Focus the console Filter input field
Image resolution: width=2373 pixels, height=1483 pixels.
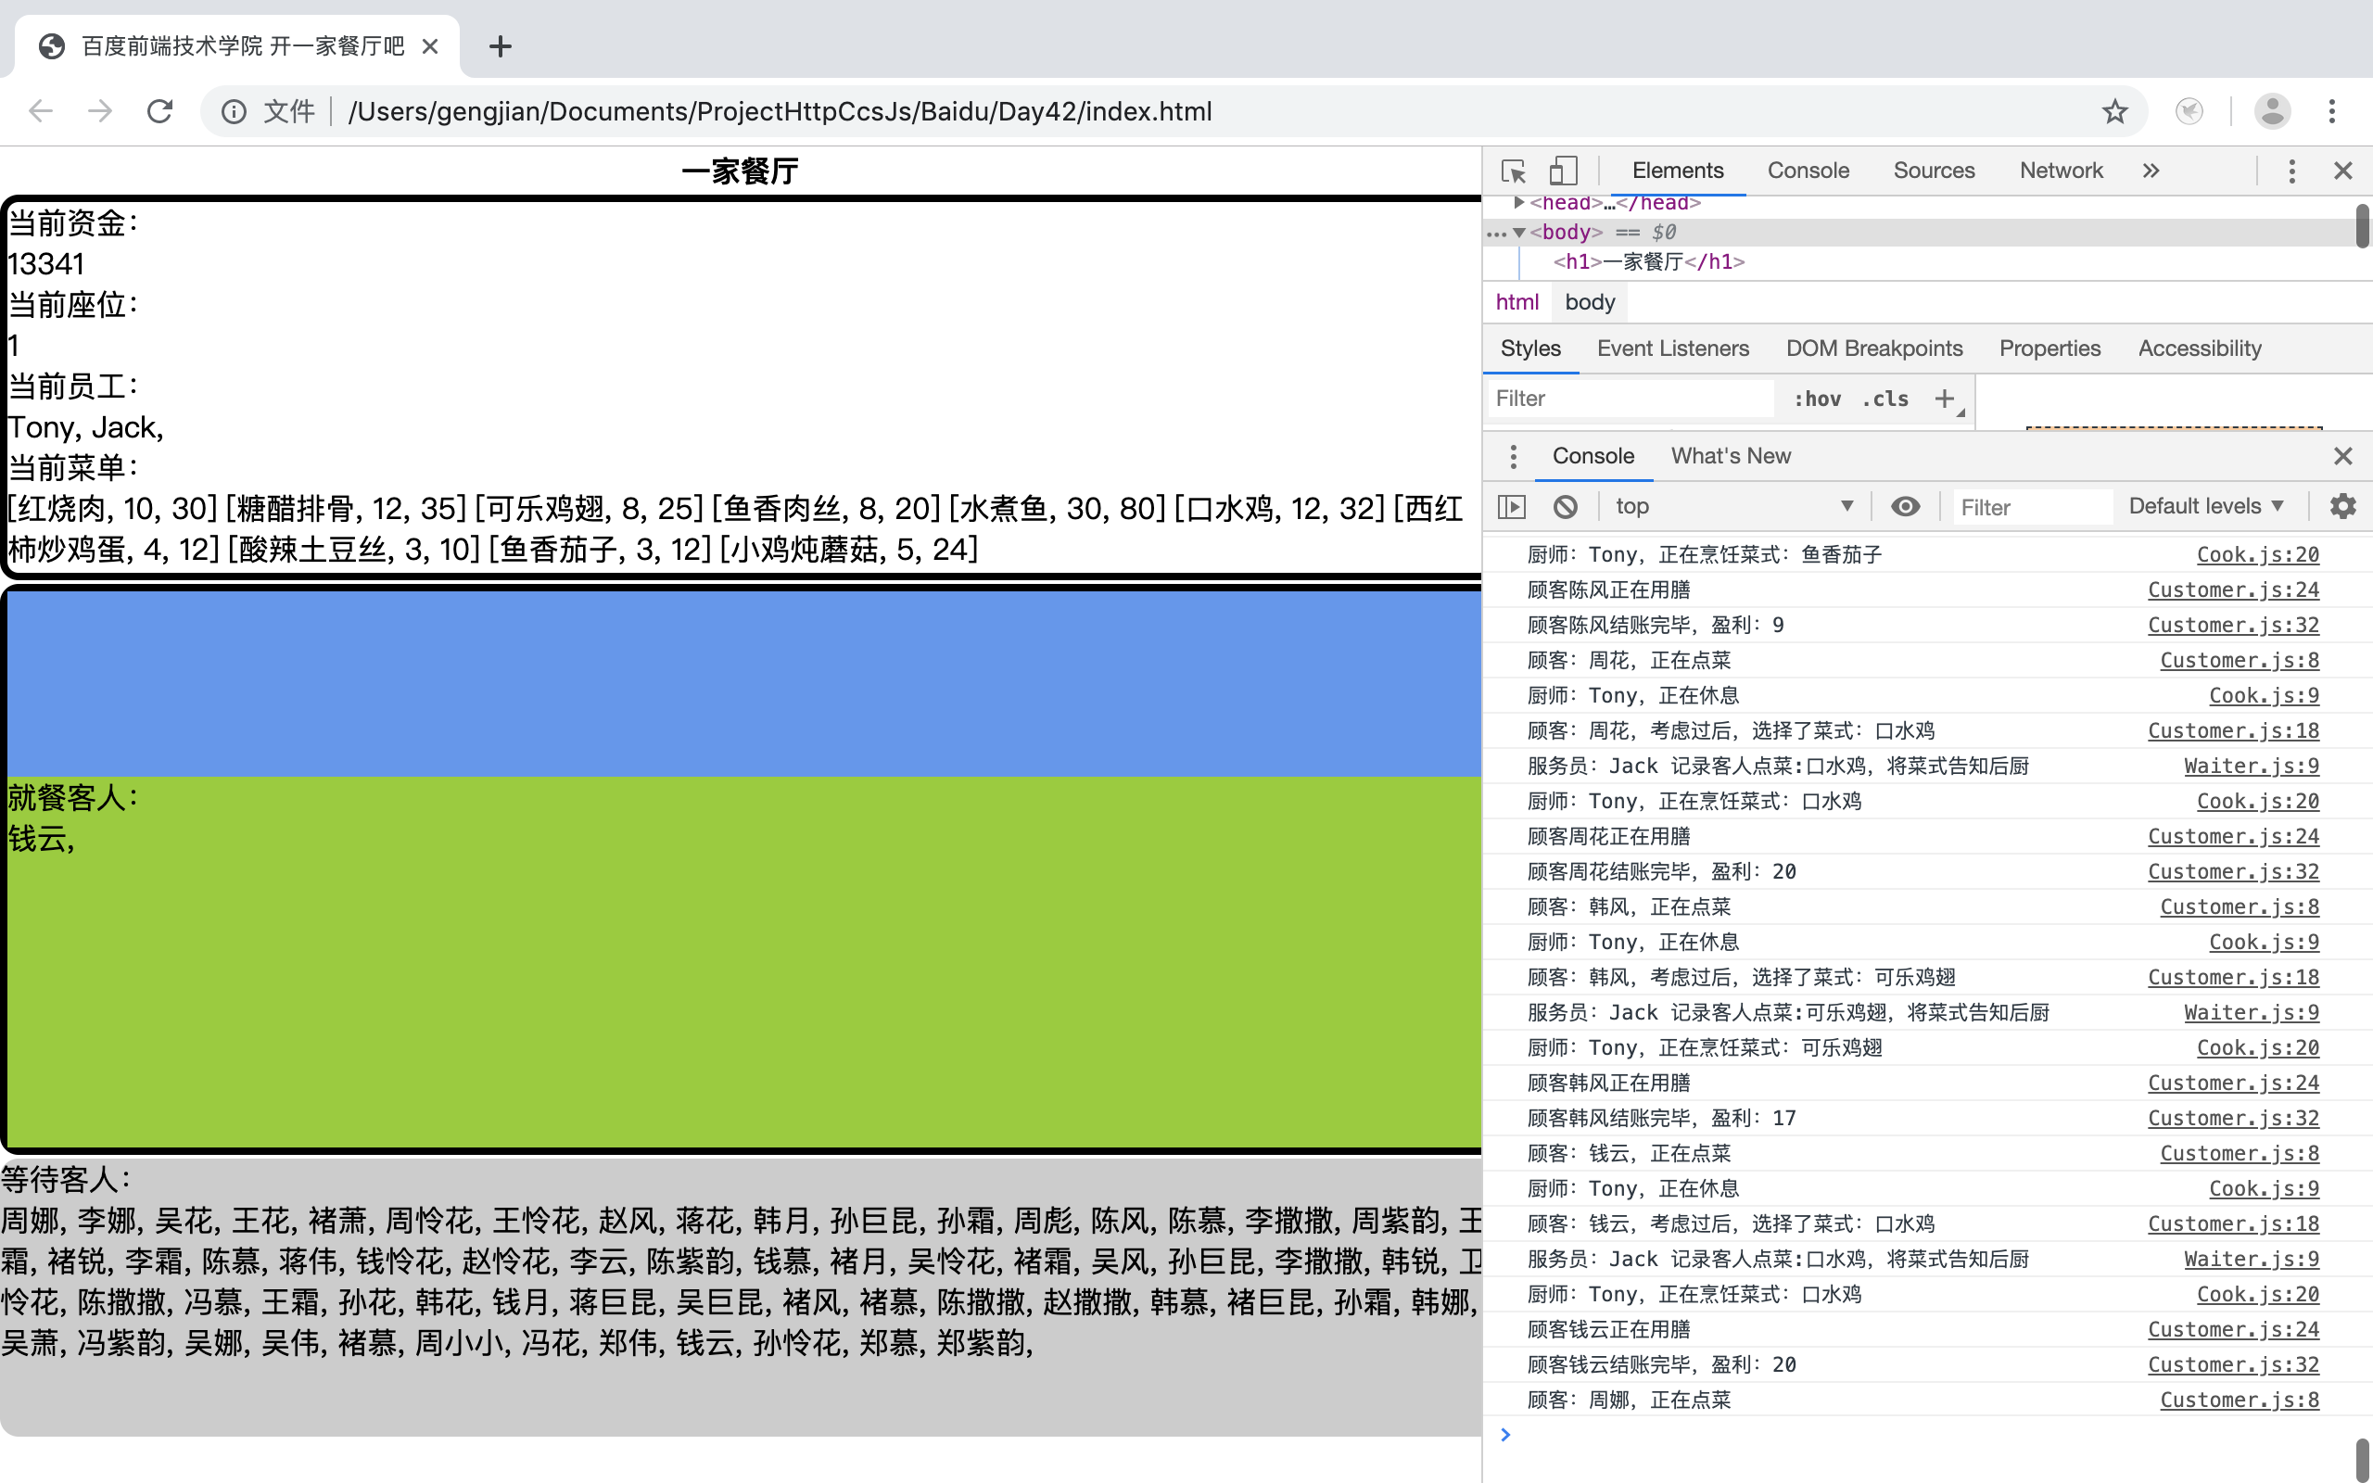(x=2030, y=507)
